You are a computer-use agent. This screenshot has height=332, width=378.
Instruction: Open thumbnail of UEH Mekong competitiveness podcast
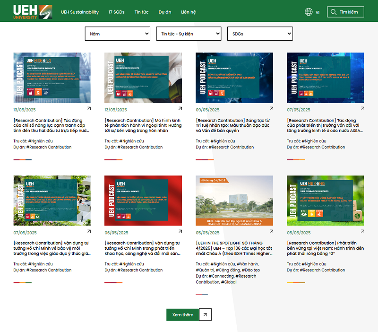click(52, 78)
